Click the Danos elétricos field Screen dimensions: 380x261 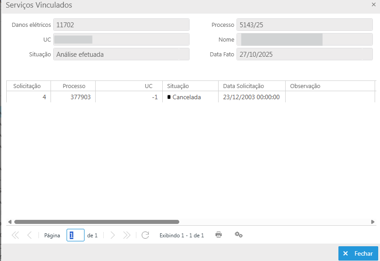click(121, 25)
